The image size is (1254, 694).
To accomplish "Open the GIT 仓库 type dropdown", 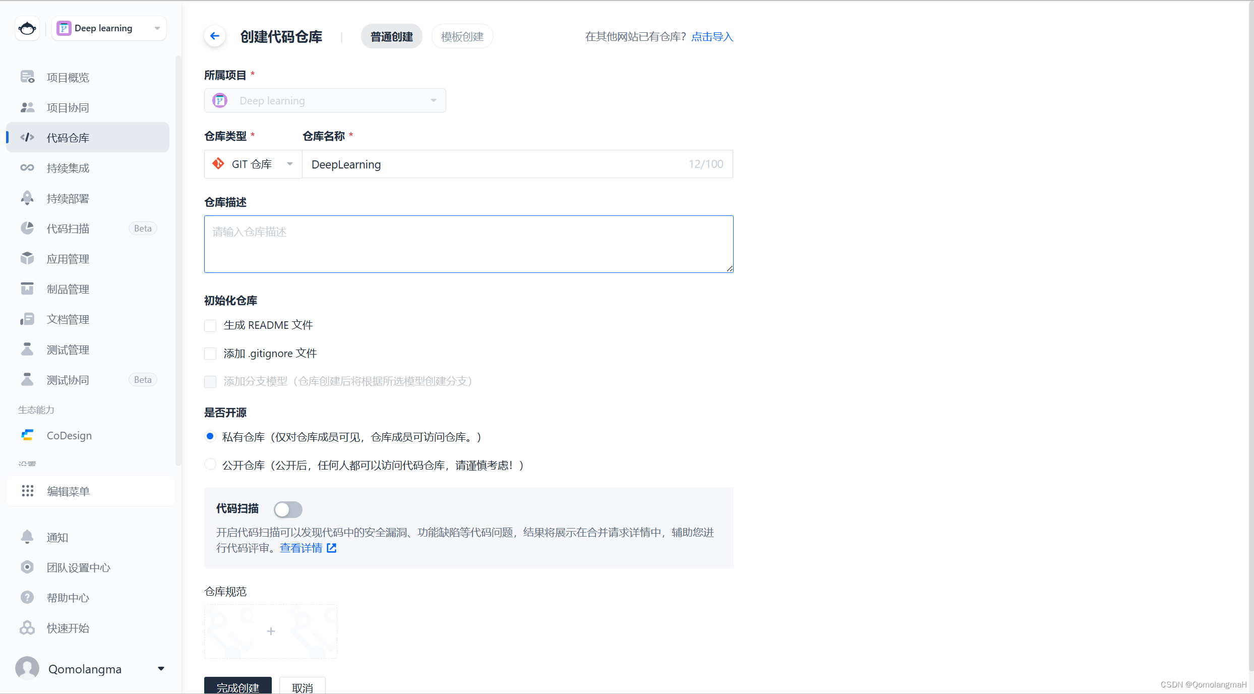I will click(x=253, y=164).
